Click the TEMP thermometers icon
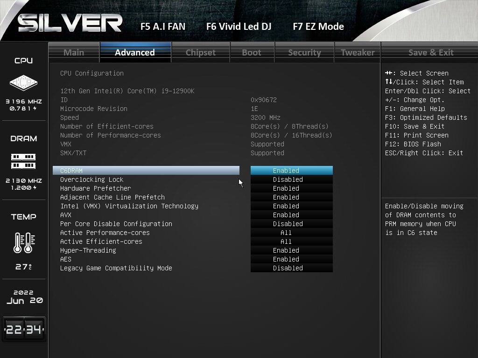The width and height of the screenshot is (478, 358). point(24,242)
